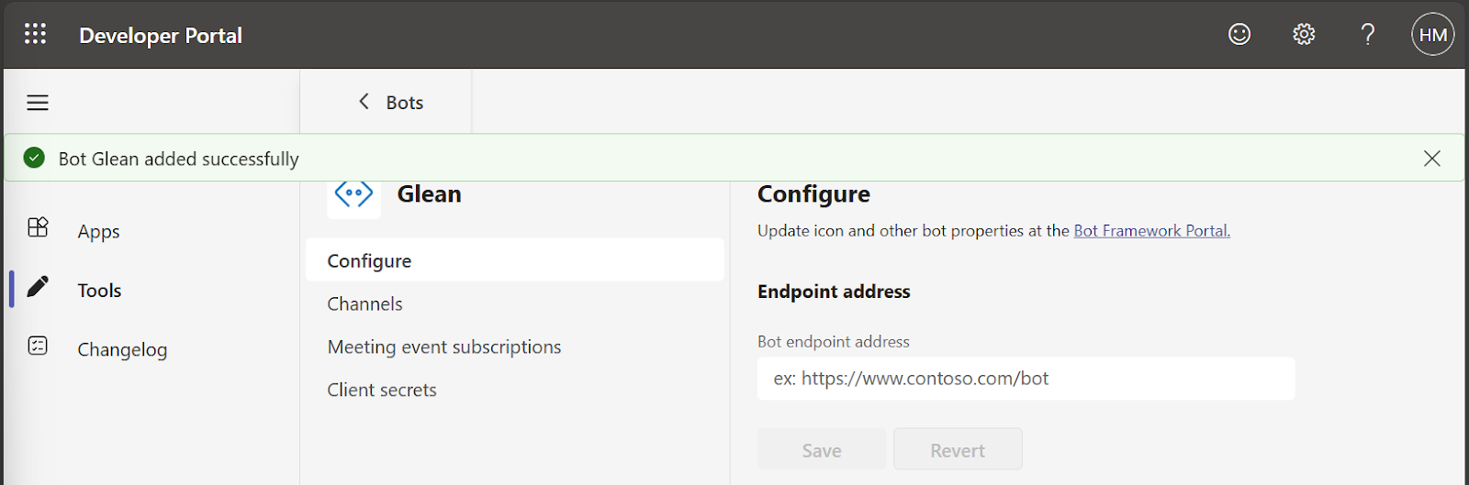Toggle the hamburger navigation menu

coord(38,103)
